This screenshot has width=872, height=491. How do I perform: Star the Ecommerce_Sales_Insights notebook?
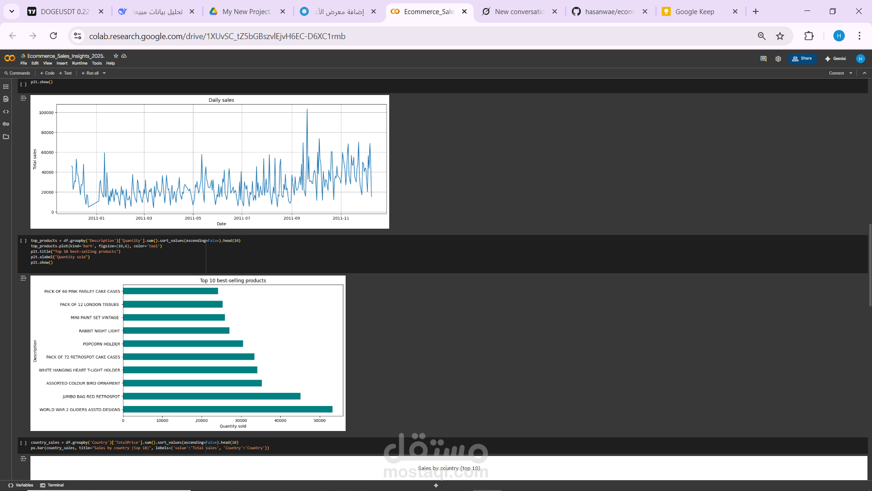(116, 56)
